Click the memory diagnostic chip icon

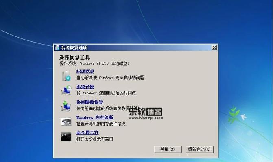66,121
